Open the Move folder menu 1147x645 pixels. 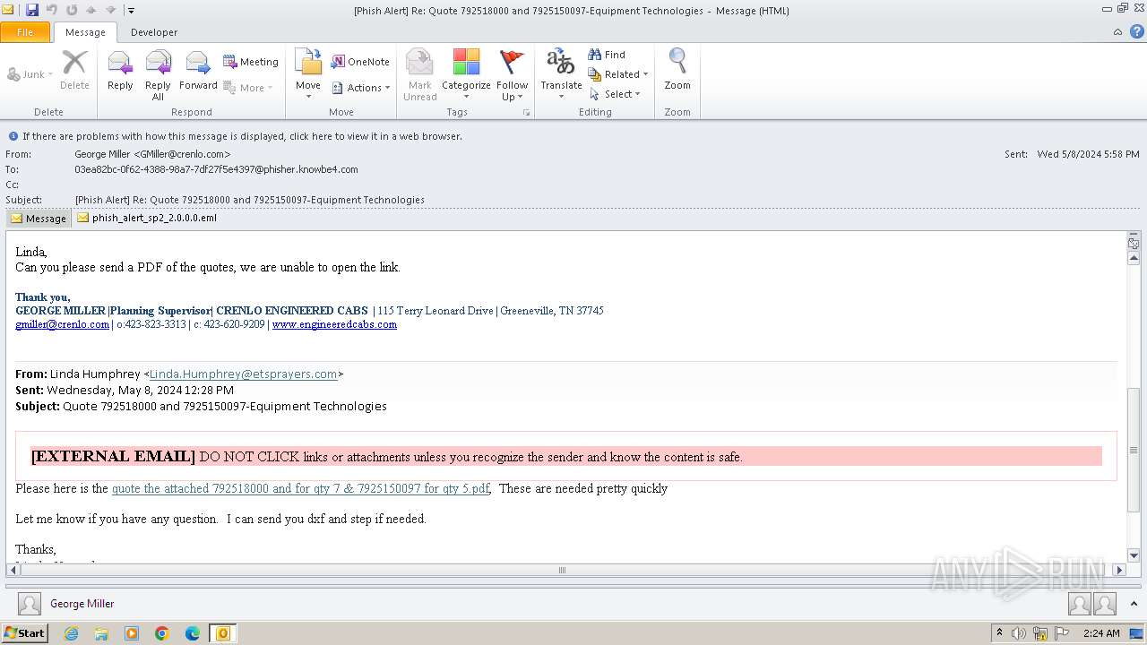point(308,75)
